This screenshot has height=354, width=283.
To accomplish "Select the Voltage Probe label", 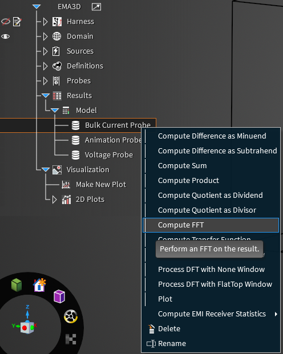I will (109, 155).
